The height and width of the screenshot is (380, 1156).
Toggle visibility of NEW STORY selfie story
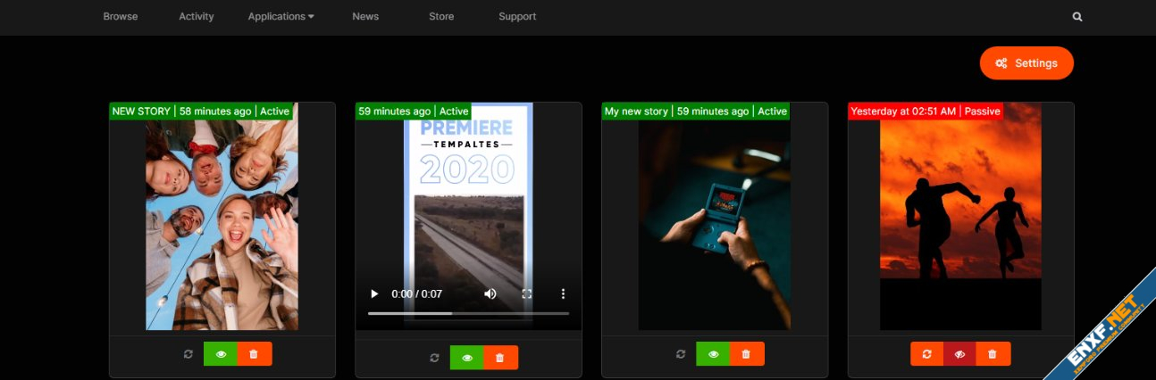(221, 354)
